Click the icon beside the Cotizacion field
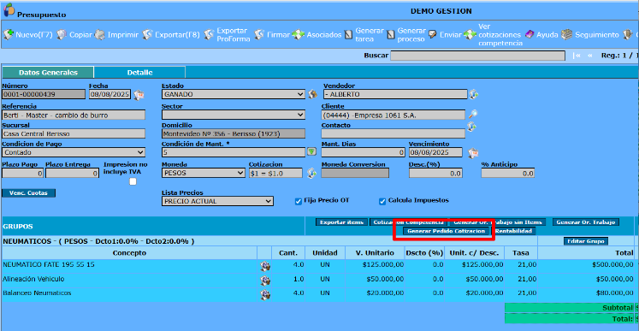The width and height of the screenshot is (639, 331). 311,173
